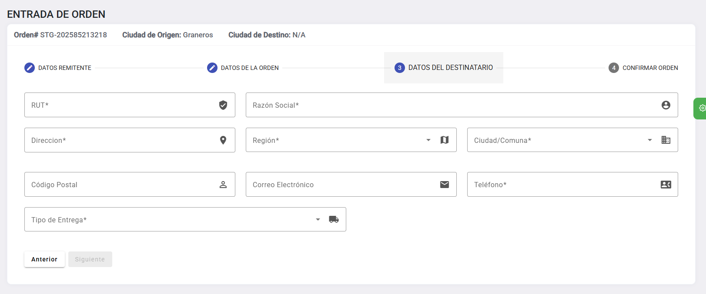
Task: Click the location pin icon in Direccion field
Action: (223, 140)
